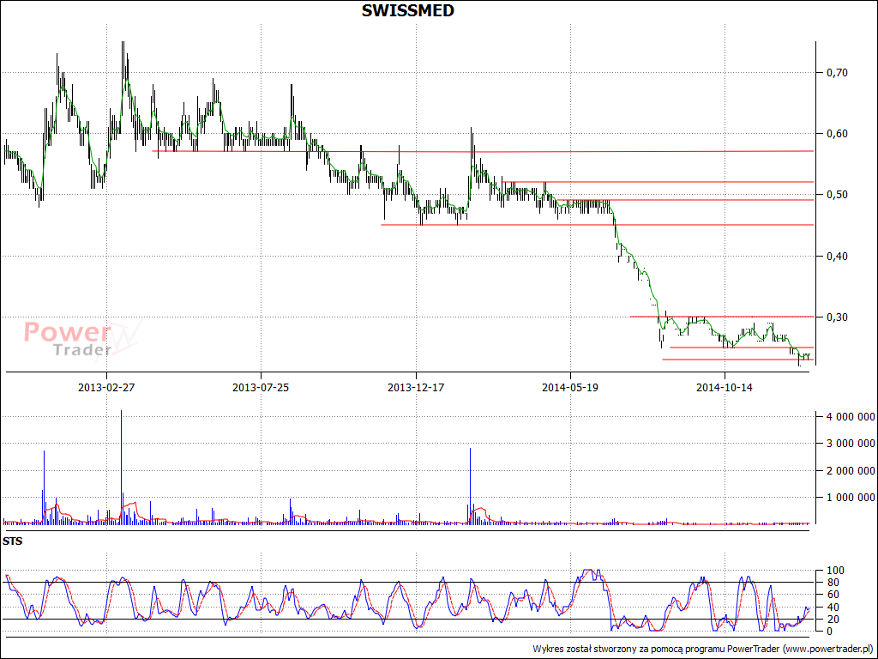The height and width of the screenshot is (659, 878).
Task: Click the 60 level on STS axis
Action: (832, 595)
